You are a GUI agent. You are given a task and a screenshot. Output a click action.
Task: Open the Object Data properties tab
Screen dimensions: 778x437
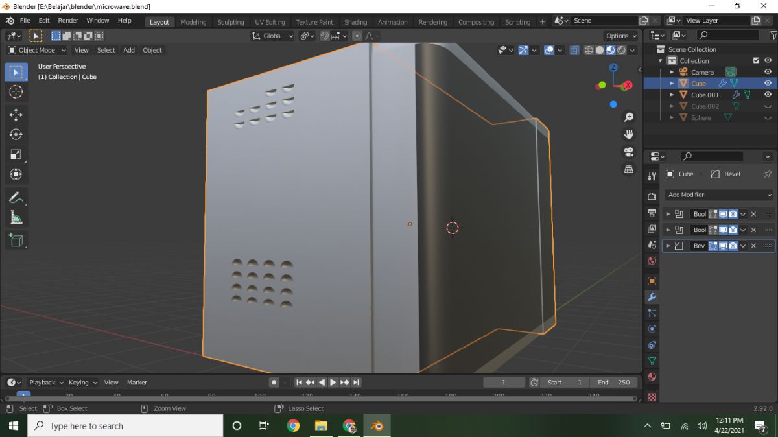652,360
